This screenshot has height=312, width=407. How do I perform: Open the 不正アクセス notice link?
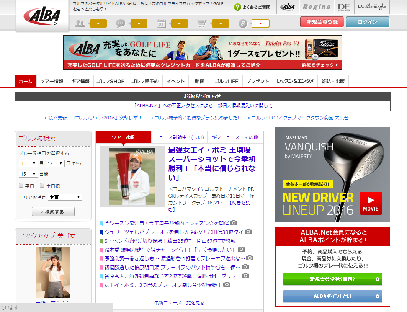[203, 105]
